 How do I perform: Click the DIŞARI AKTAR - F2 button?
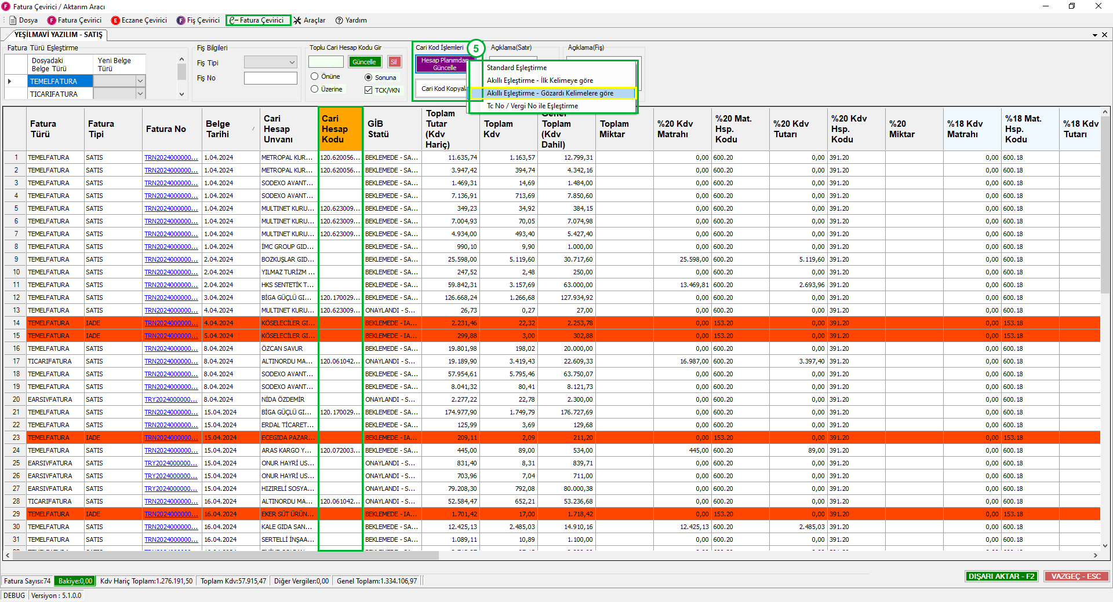tap(1001, 576)
